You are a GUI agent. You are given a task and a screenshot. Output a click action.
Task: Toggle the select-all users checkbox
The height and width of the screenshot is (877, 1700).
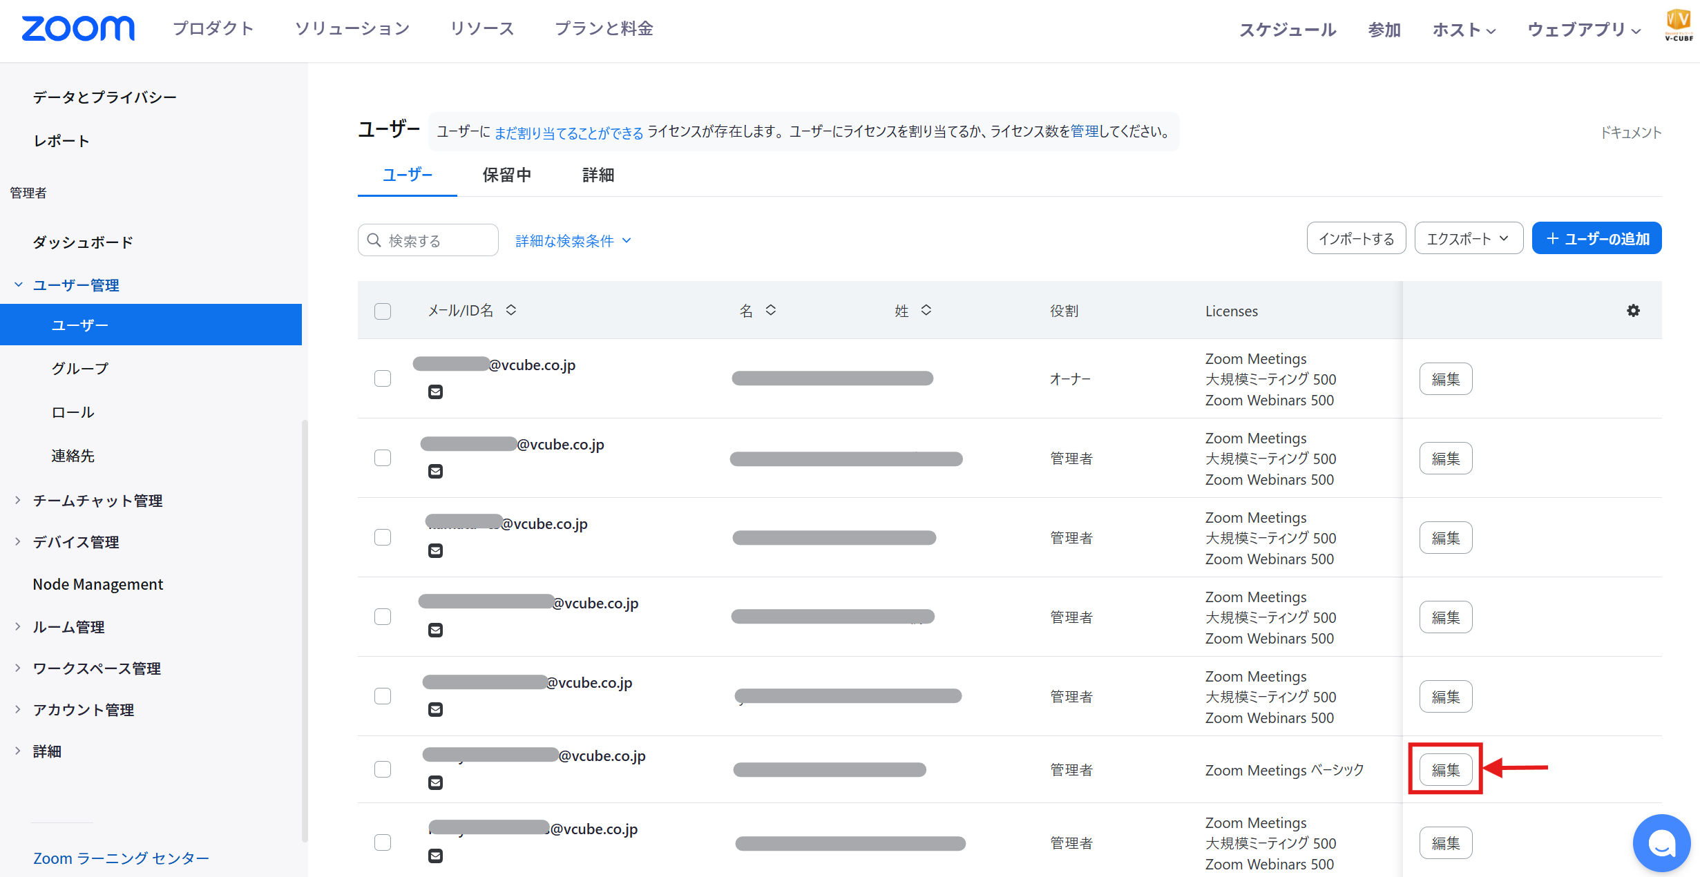click(x=383, y=311)
